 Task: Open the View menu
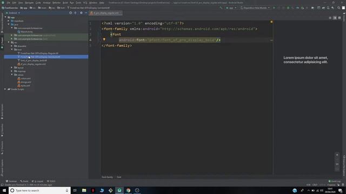click(21, 3)
